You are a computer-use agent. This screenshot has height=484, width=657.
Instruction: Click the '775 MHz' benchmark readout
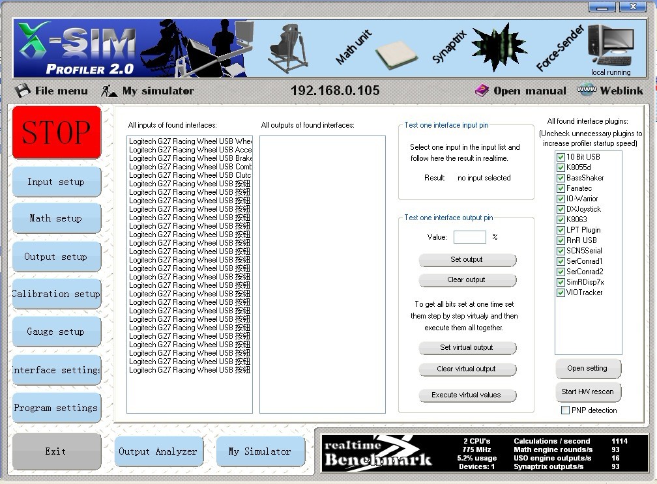(x=477, y=449)
